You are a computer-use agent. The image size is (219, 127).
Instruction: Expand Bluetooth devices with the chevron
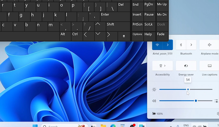point(191,45)
